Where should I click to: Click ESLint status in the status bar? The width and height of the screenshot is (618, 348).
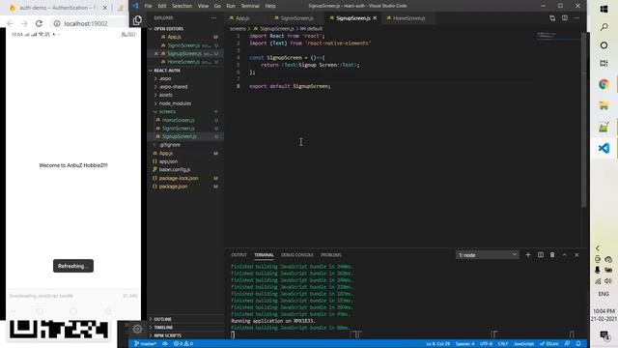(549, 344)
